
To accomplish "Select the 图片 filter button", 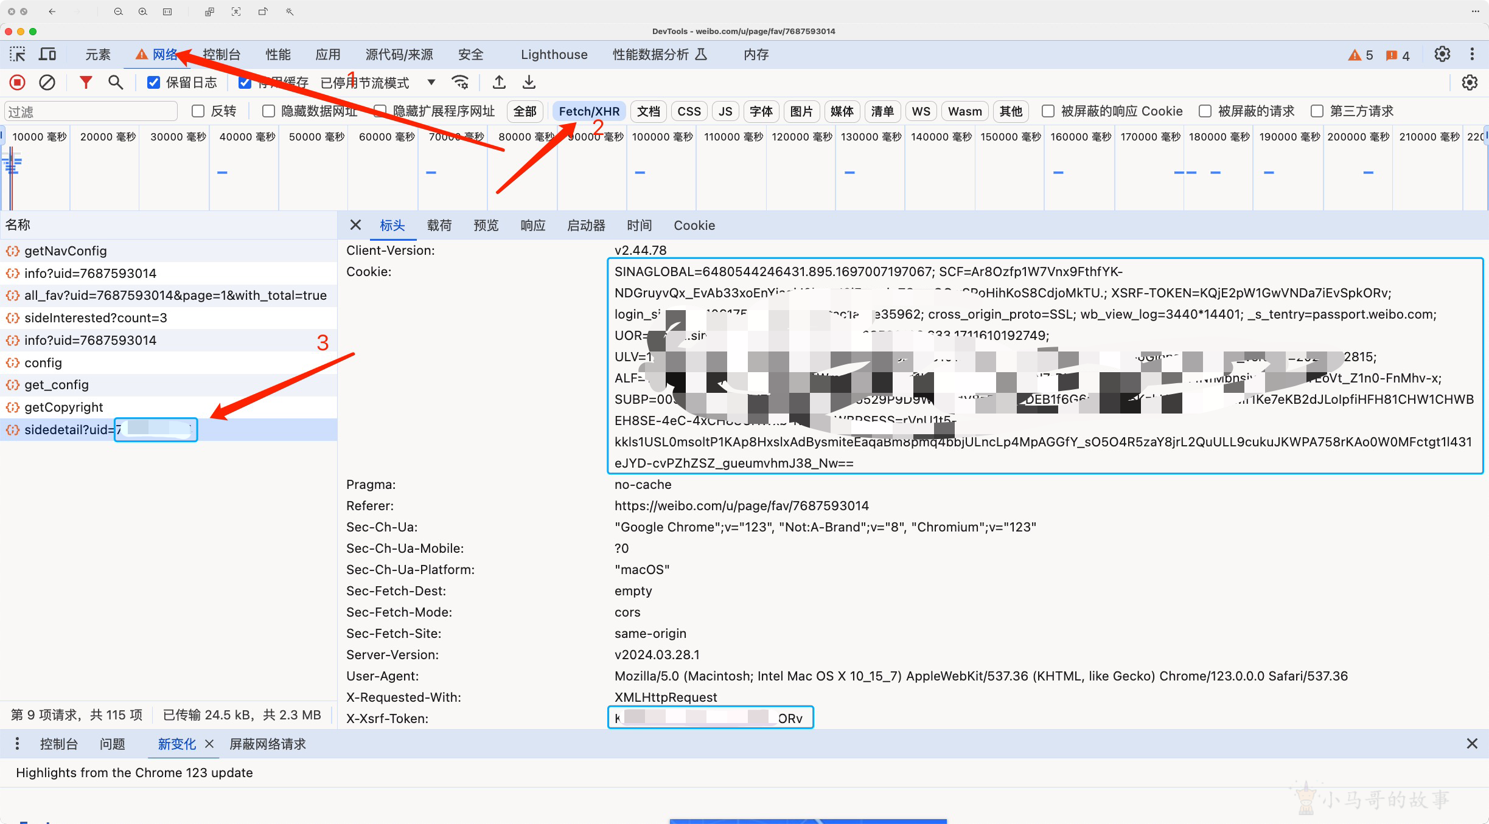I will tap(801, 111).
